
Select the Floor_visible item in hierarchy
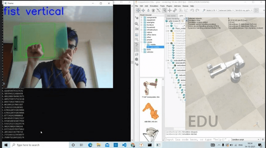(x=179, y=29)
